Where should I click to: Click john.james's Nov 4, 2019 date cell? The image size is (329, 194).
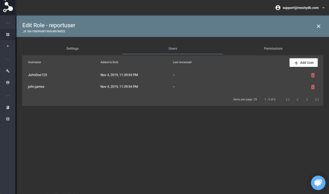[119, 87]
